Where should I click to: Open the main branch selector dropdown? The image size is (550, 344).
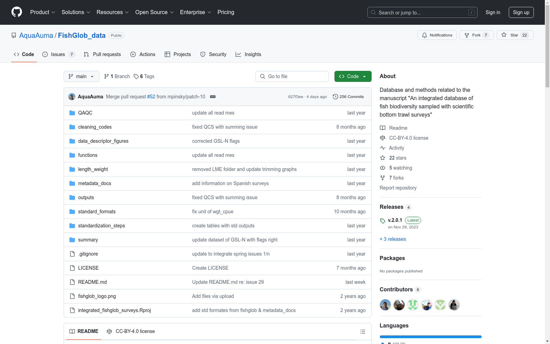click(81, 76)
